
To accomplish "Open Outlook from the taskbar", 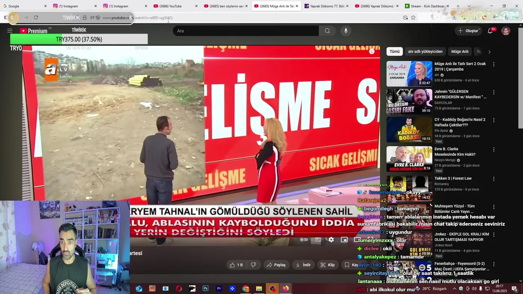I will pos(139,289).
